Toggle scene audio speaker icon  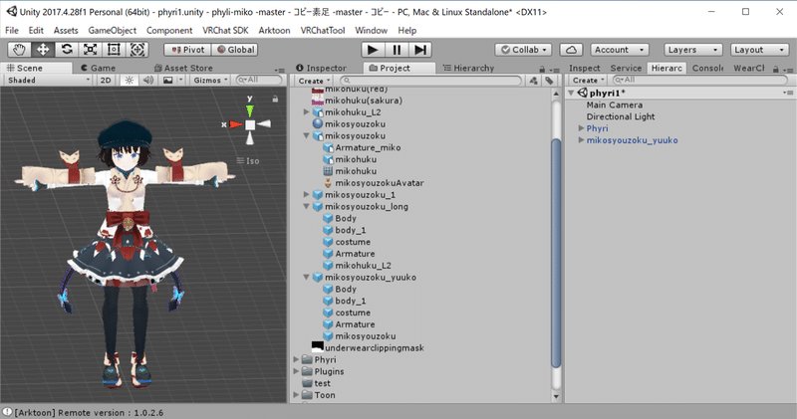tap(147, 81)
